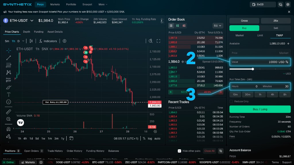Open the Cross margin mode selector
This screenshot has height=165, width=294.
pyautogui.click(x=244, y=21)
